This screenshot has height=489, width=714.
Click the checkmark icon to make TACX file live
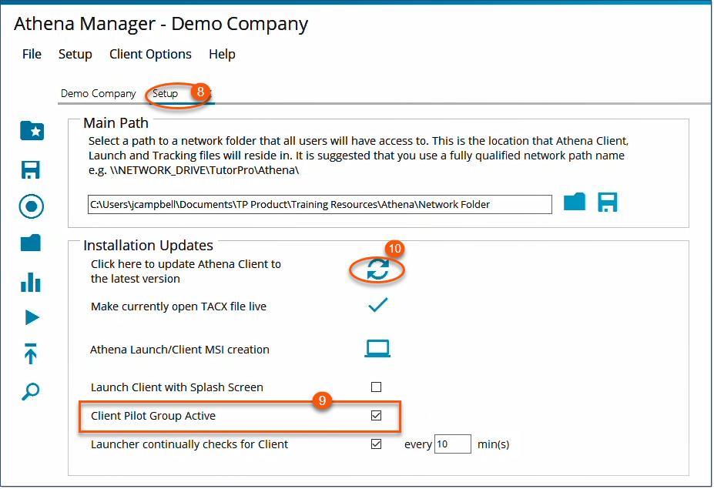point(378,305)
